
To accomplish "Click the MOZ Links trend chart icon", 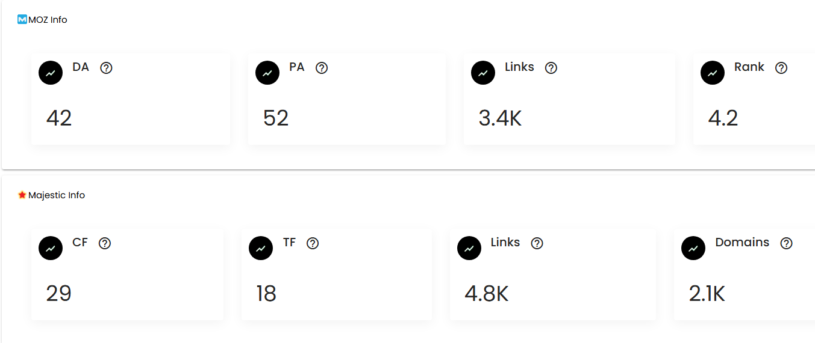I will click(x=482, y=73).
